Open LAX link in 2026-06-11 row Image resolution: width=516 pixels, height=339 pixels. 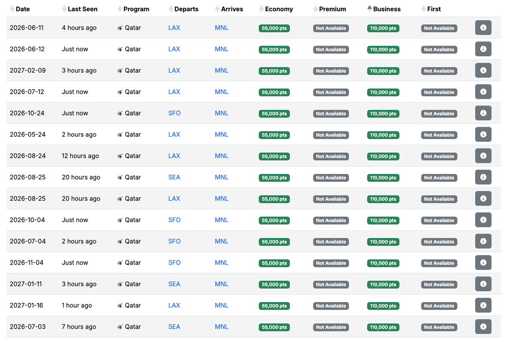[174, 27]
